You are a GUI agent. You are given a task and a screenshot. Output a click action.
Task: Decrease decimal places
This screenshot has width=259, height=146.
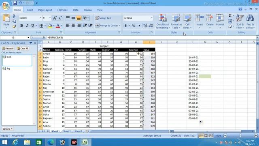(151, 26)
